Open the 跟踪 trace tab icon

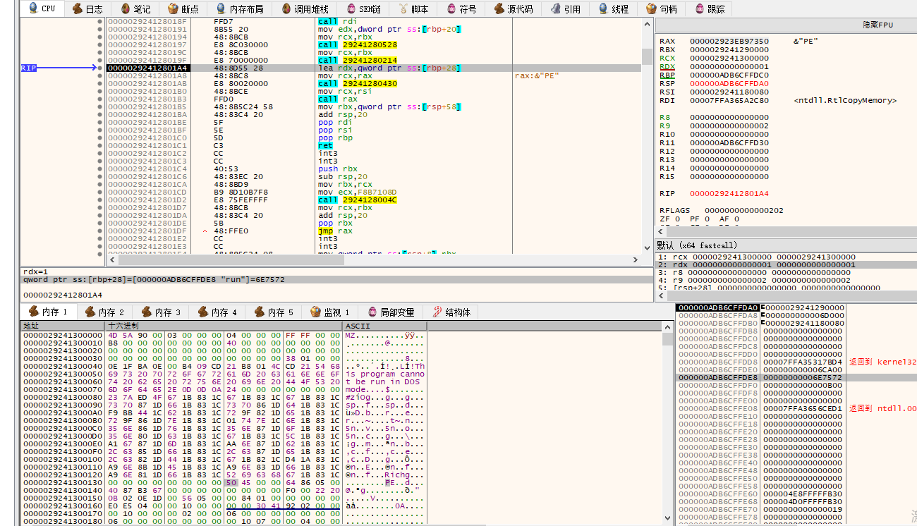pyautogui.click(x=699, y=8)
